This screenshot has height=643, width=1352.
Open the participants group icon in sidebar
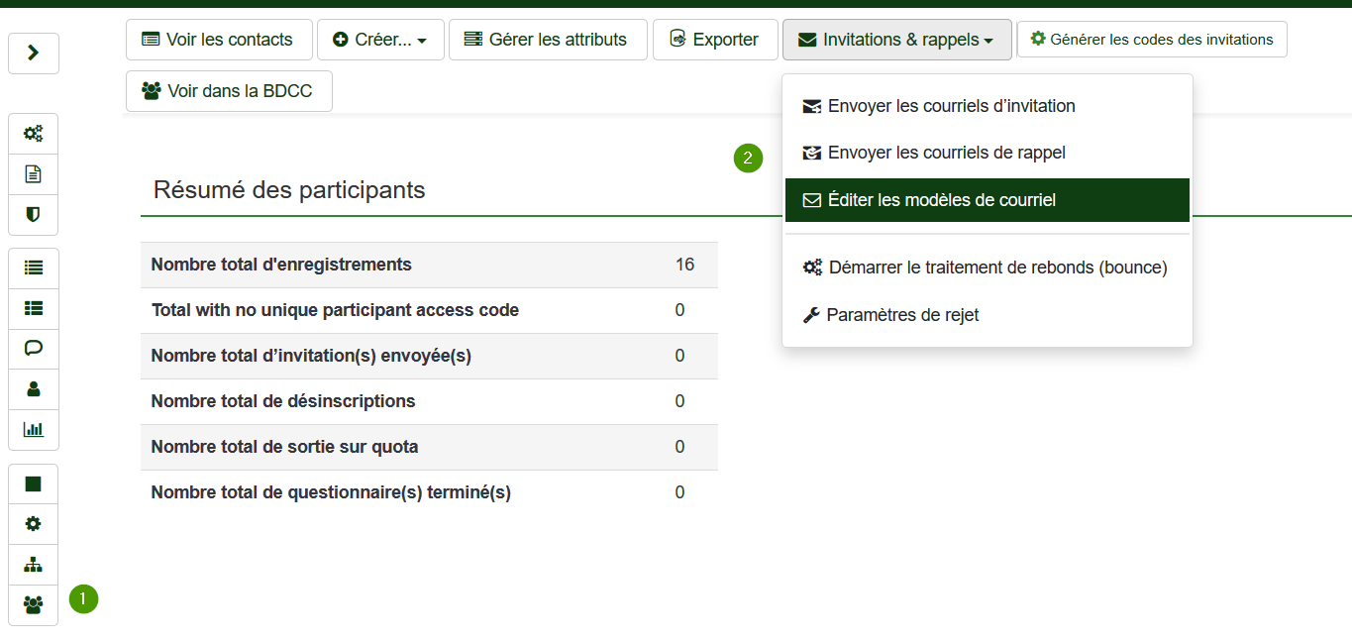tap(34, 604)
